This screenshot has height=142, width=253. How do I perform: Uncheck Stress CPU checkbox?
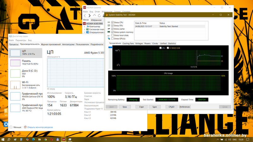click(x=113, y=22)
